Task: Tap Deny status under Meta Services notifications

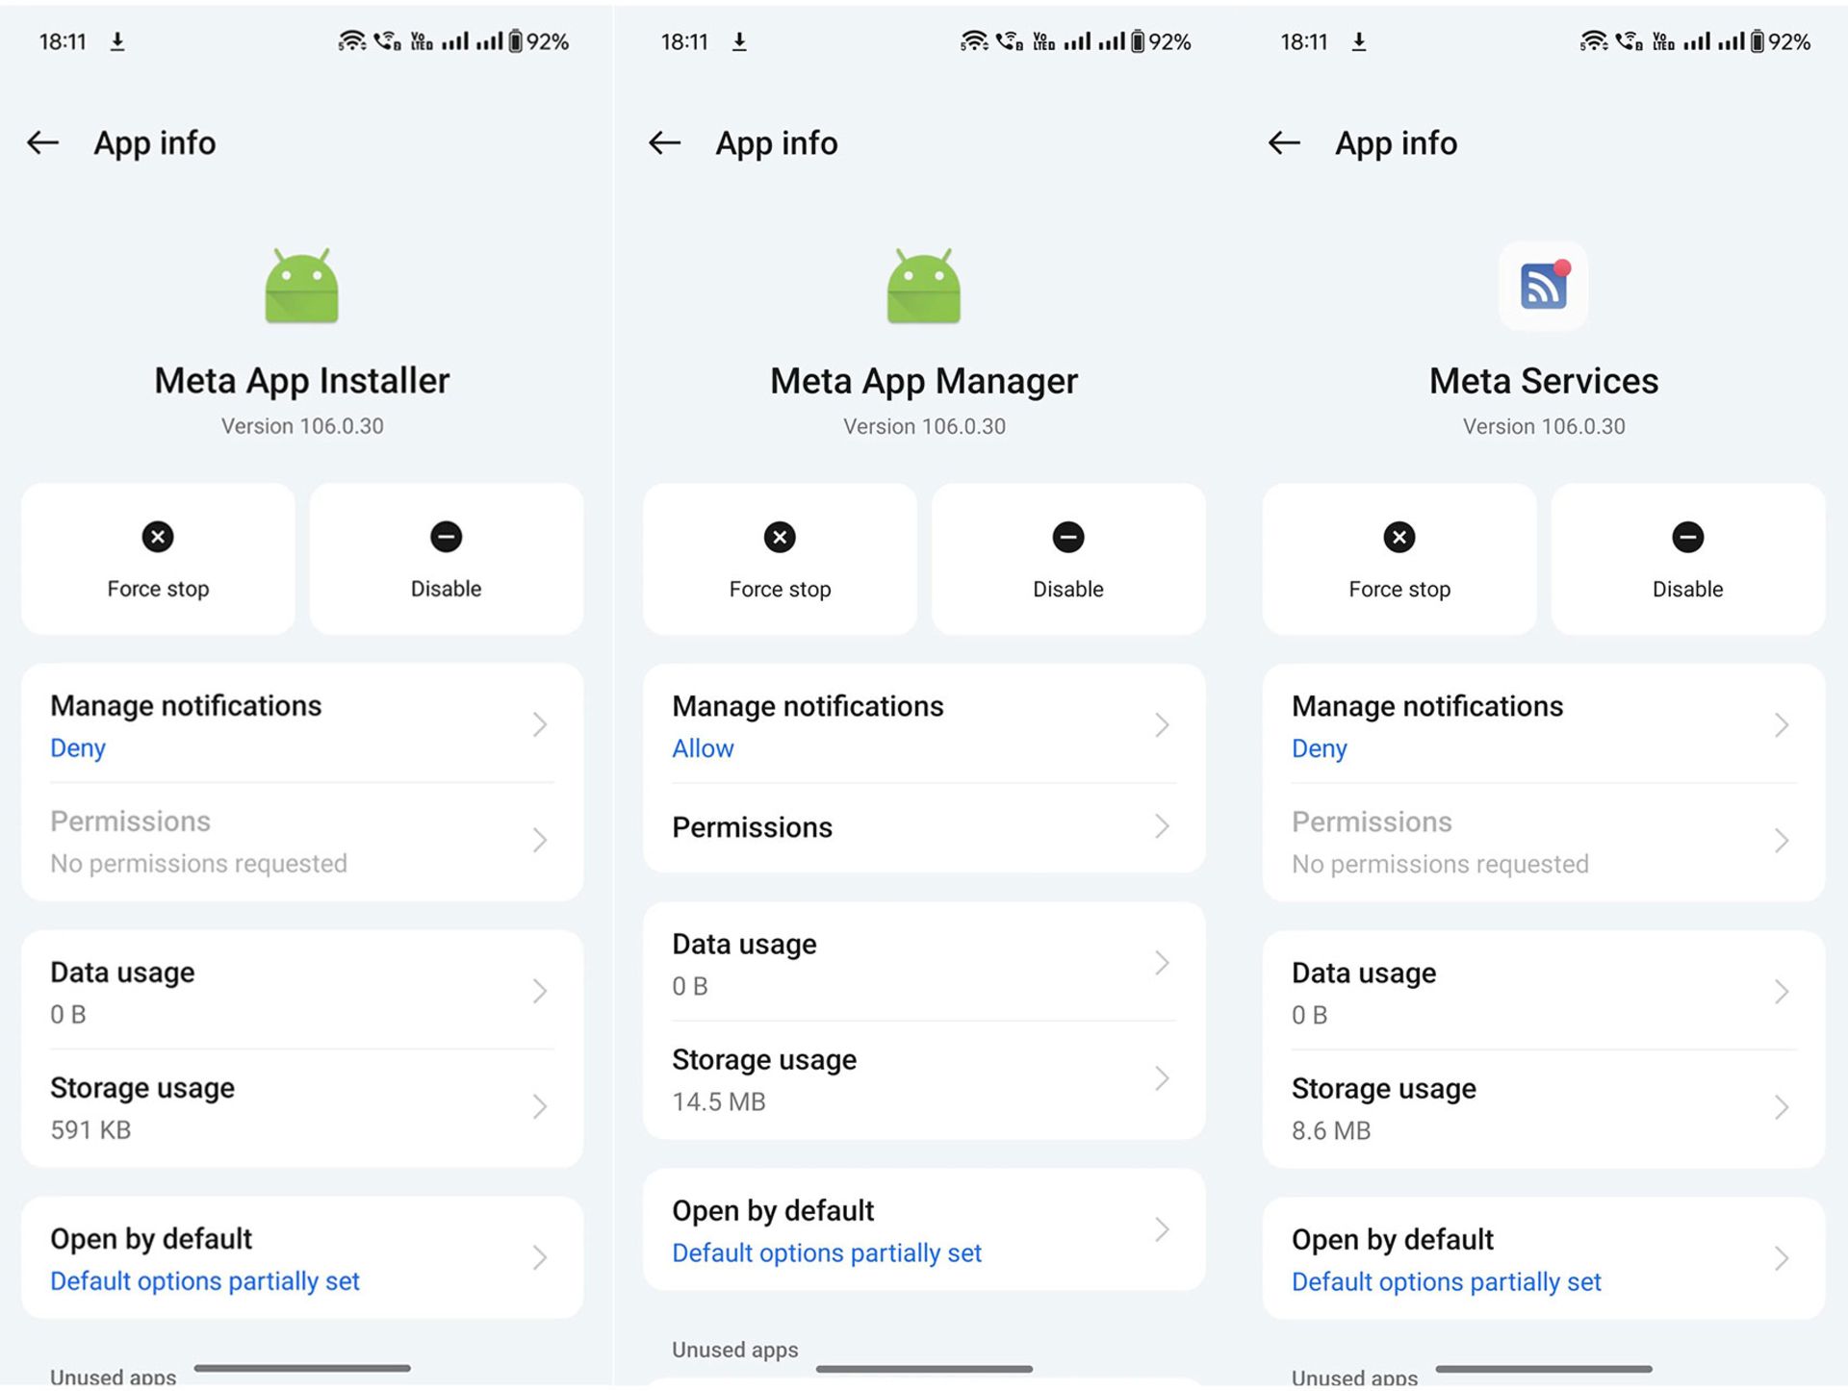Action: 1320,748
